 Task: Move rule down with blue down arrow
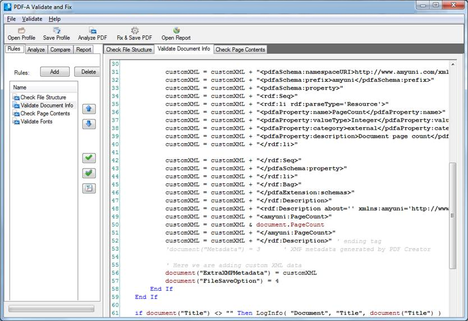pyautogui.click(x=89, y=124)
